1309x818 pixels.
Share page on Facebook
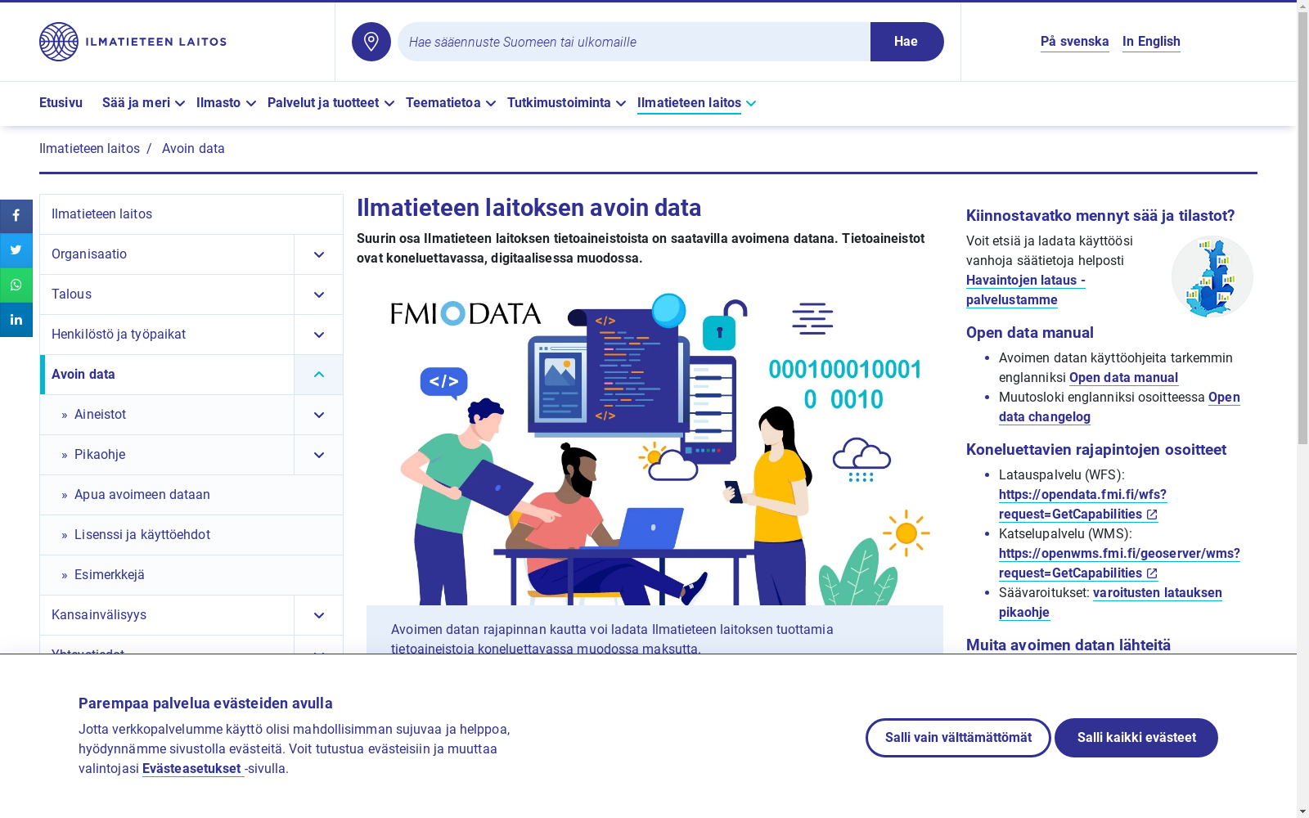[16, 217]
